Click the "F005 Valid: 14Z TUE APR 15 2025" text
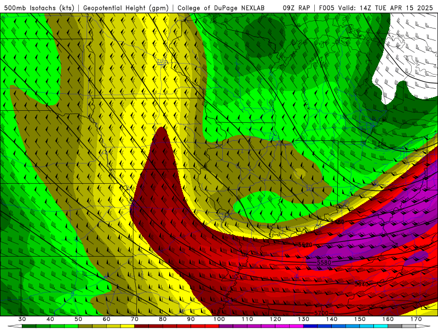 pos(377,8)
